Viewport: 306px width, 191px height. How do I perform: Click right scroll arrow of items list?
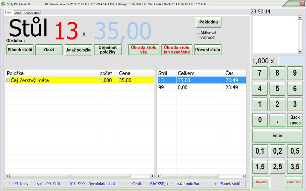152,176
